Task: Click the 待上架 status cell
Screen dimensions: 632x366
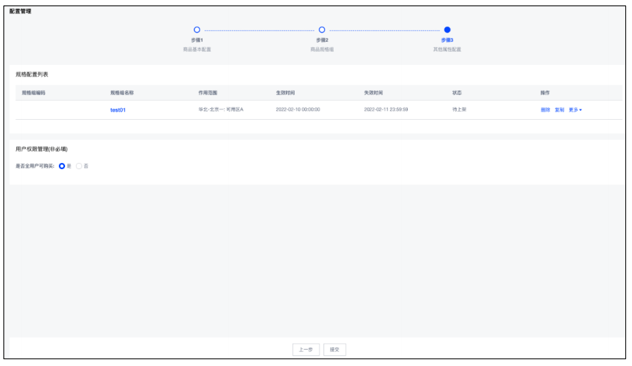Action: pyautogui.click(x=459, y=110)
